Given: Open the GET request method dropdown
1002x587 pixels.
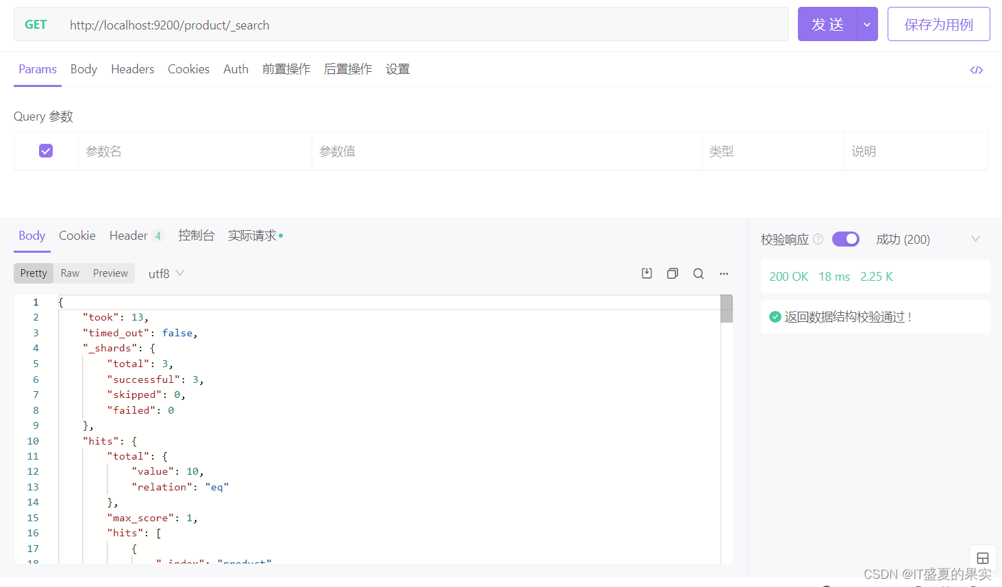Looking at the screenshot, I should tap(36, 24).
